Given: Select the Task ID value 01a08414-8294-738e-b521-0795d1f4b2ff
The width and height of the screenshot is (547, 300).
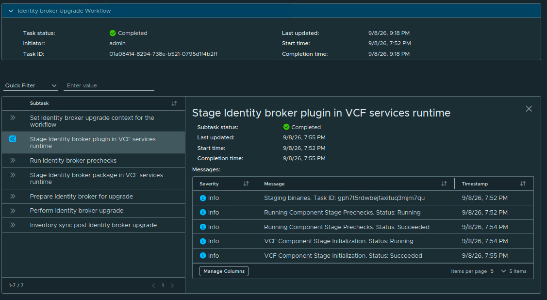Looking at the screenshot, I should 163,54.
